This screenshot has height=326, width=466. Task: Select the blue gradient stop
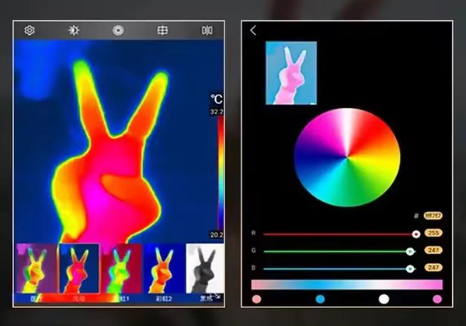[x=320, y=299]
